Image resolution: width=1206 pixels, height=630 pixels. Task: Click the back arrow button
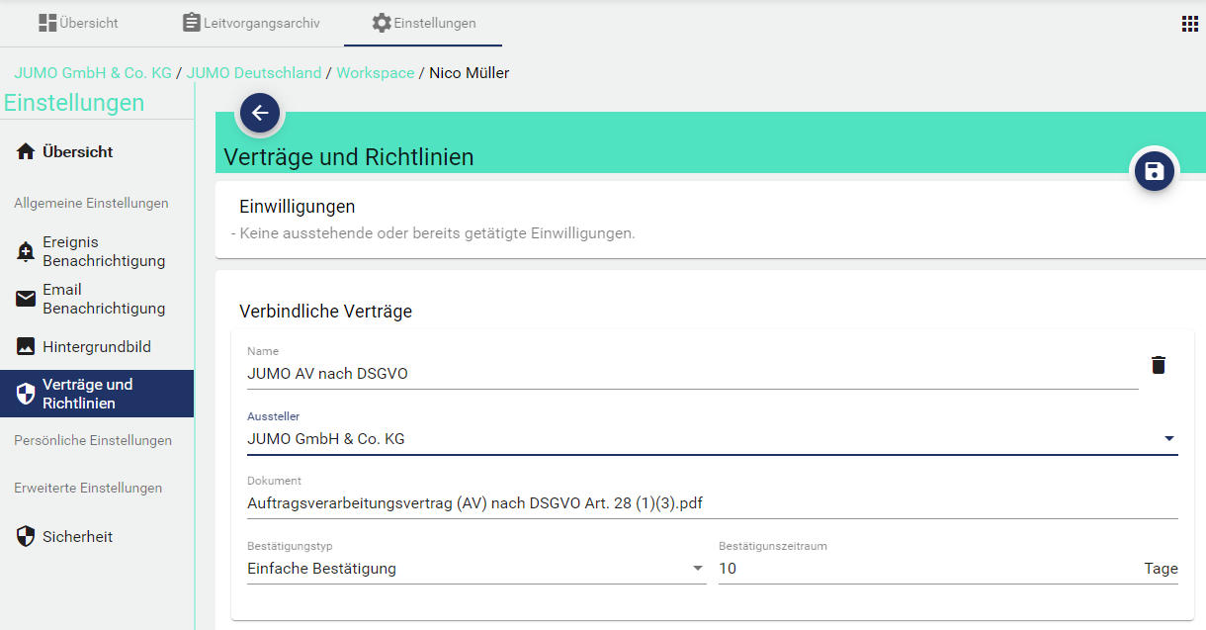[x=260, y=113]
